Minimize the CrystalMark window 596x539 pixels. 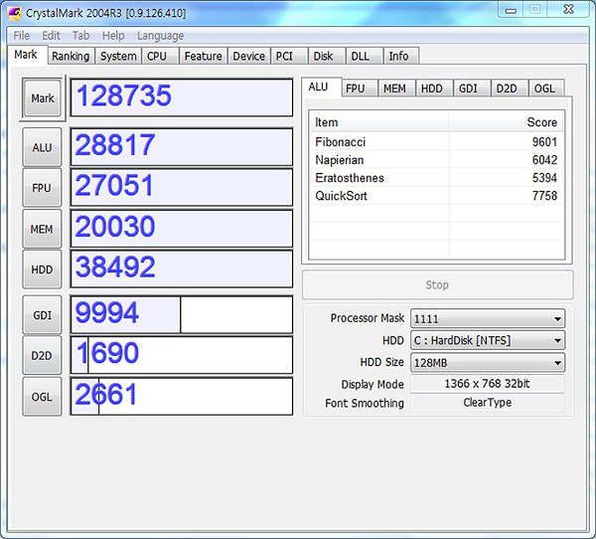point(511,10)
